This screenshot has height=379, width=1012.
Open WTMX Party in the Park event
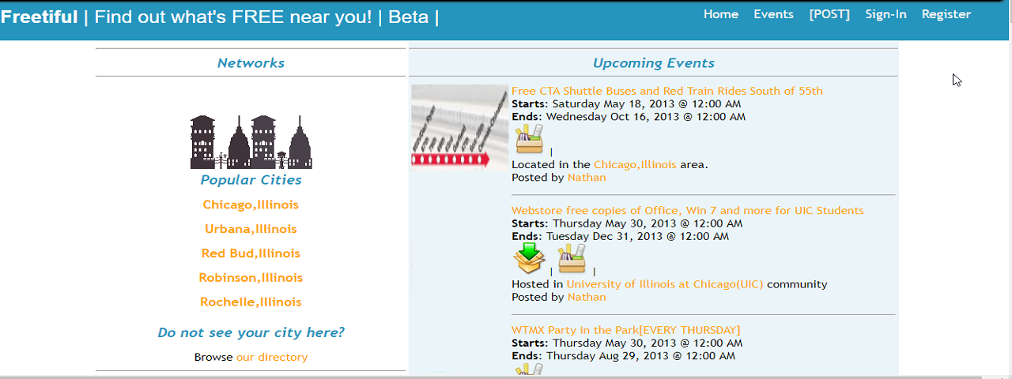coord(626,330)
